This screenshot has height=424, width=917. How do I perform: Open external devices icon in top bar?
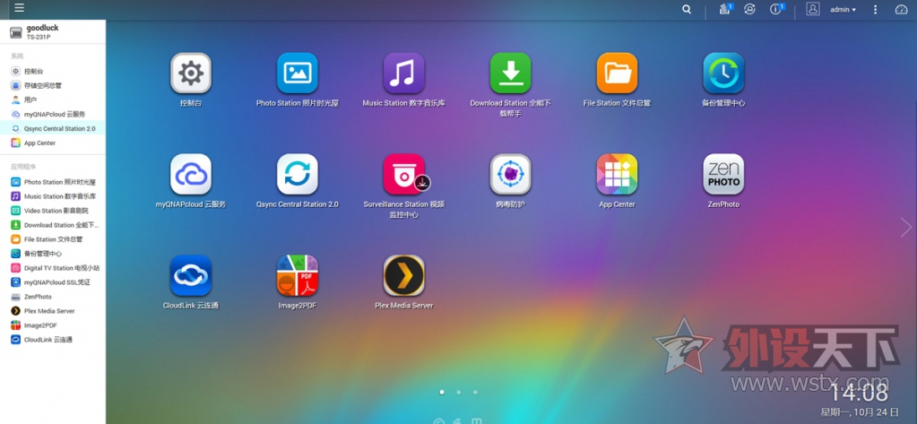point(749,9)
